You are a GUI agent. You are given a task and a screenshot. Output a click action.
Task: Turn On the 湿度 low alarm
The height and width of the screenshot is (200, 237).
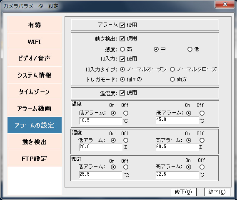pos(113,140)
